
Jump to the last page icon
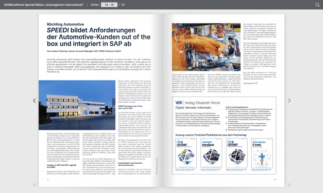(x=289, y=185)
